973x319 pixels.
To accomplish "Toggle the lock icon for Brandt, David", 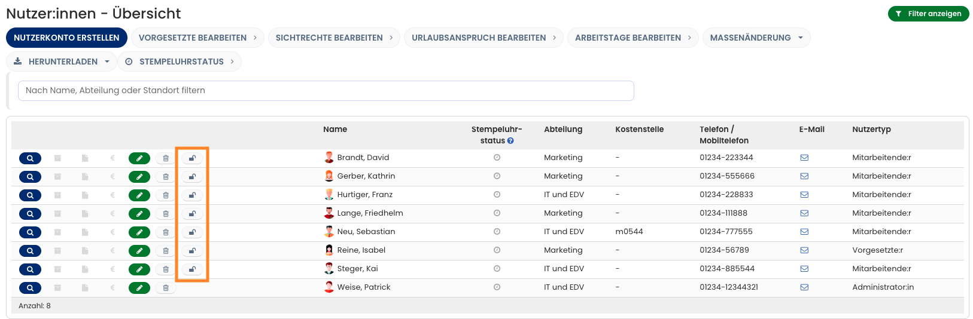I will pos(192,158).
